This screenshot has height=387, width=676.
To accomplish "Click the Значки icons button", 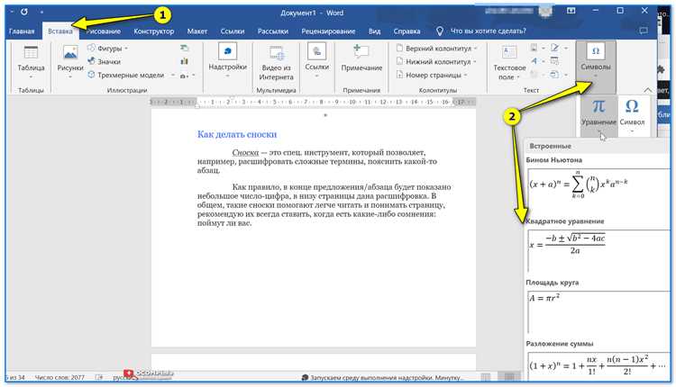I will click(104, 61).
